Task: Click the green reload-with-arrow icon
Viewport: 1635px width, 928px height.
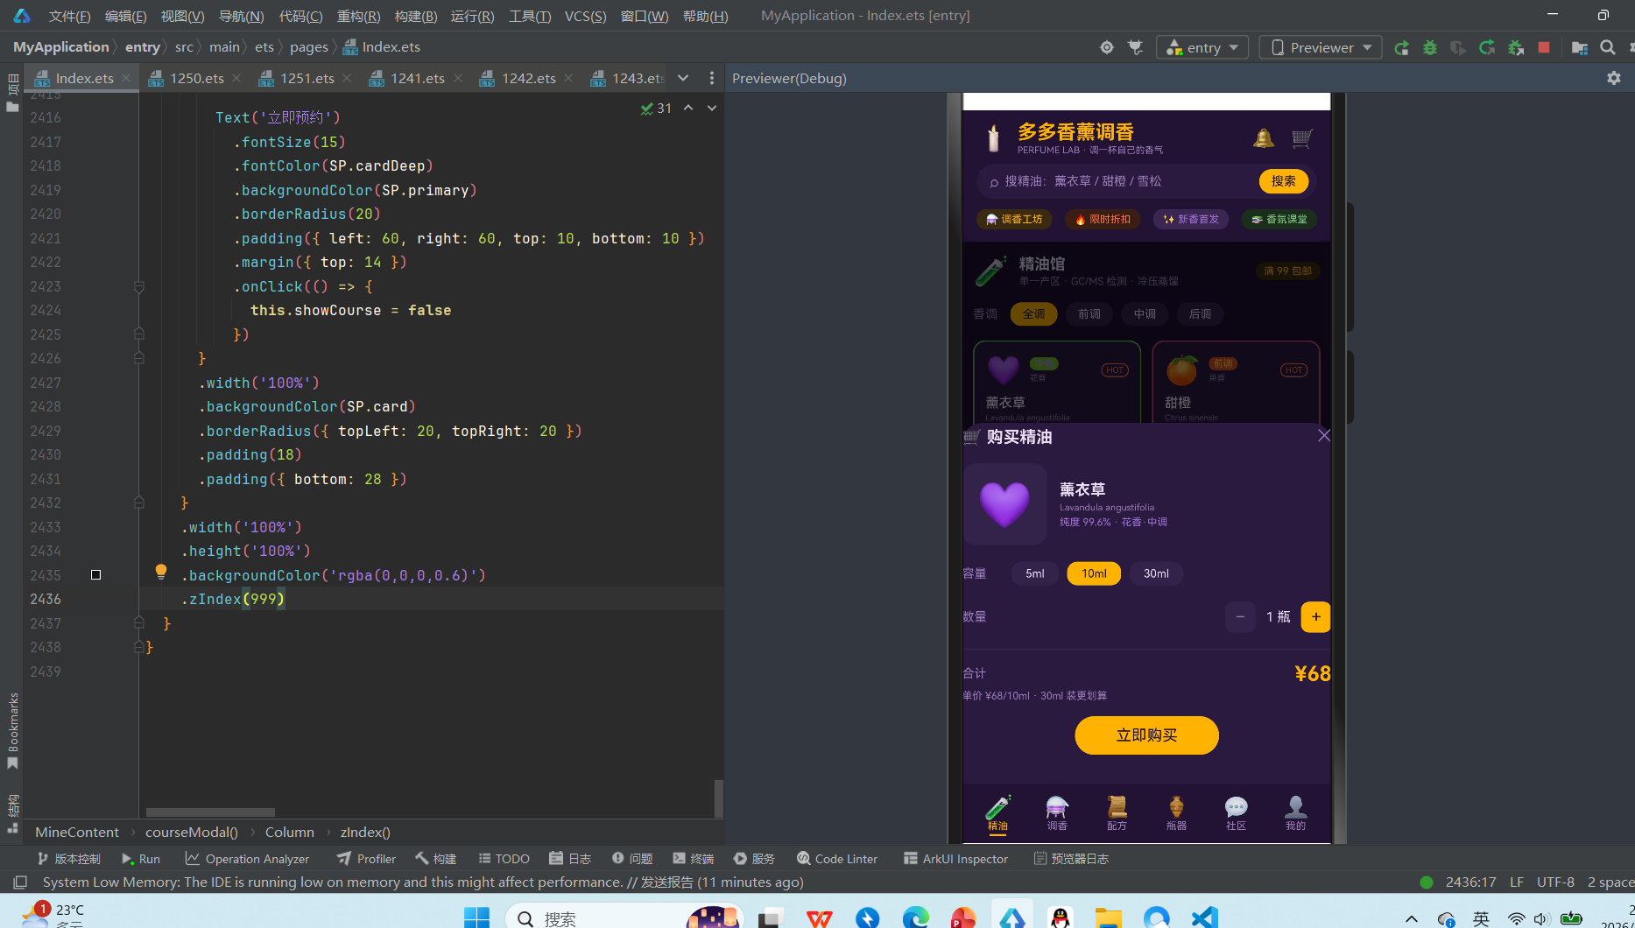Action: click(x=1487, y=47)
